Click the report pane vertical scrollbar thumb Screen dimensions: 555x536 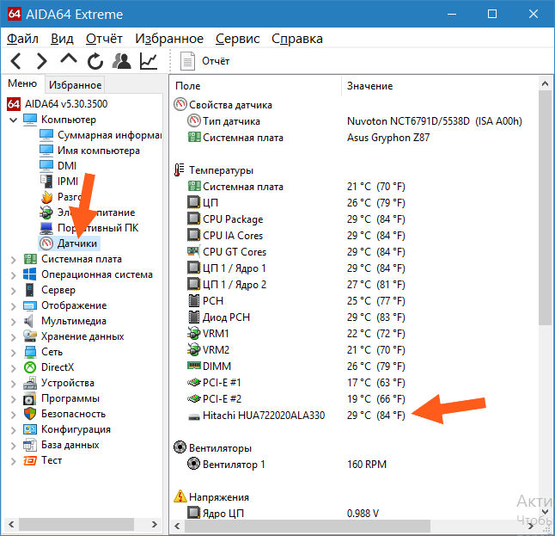pos(545,207)
